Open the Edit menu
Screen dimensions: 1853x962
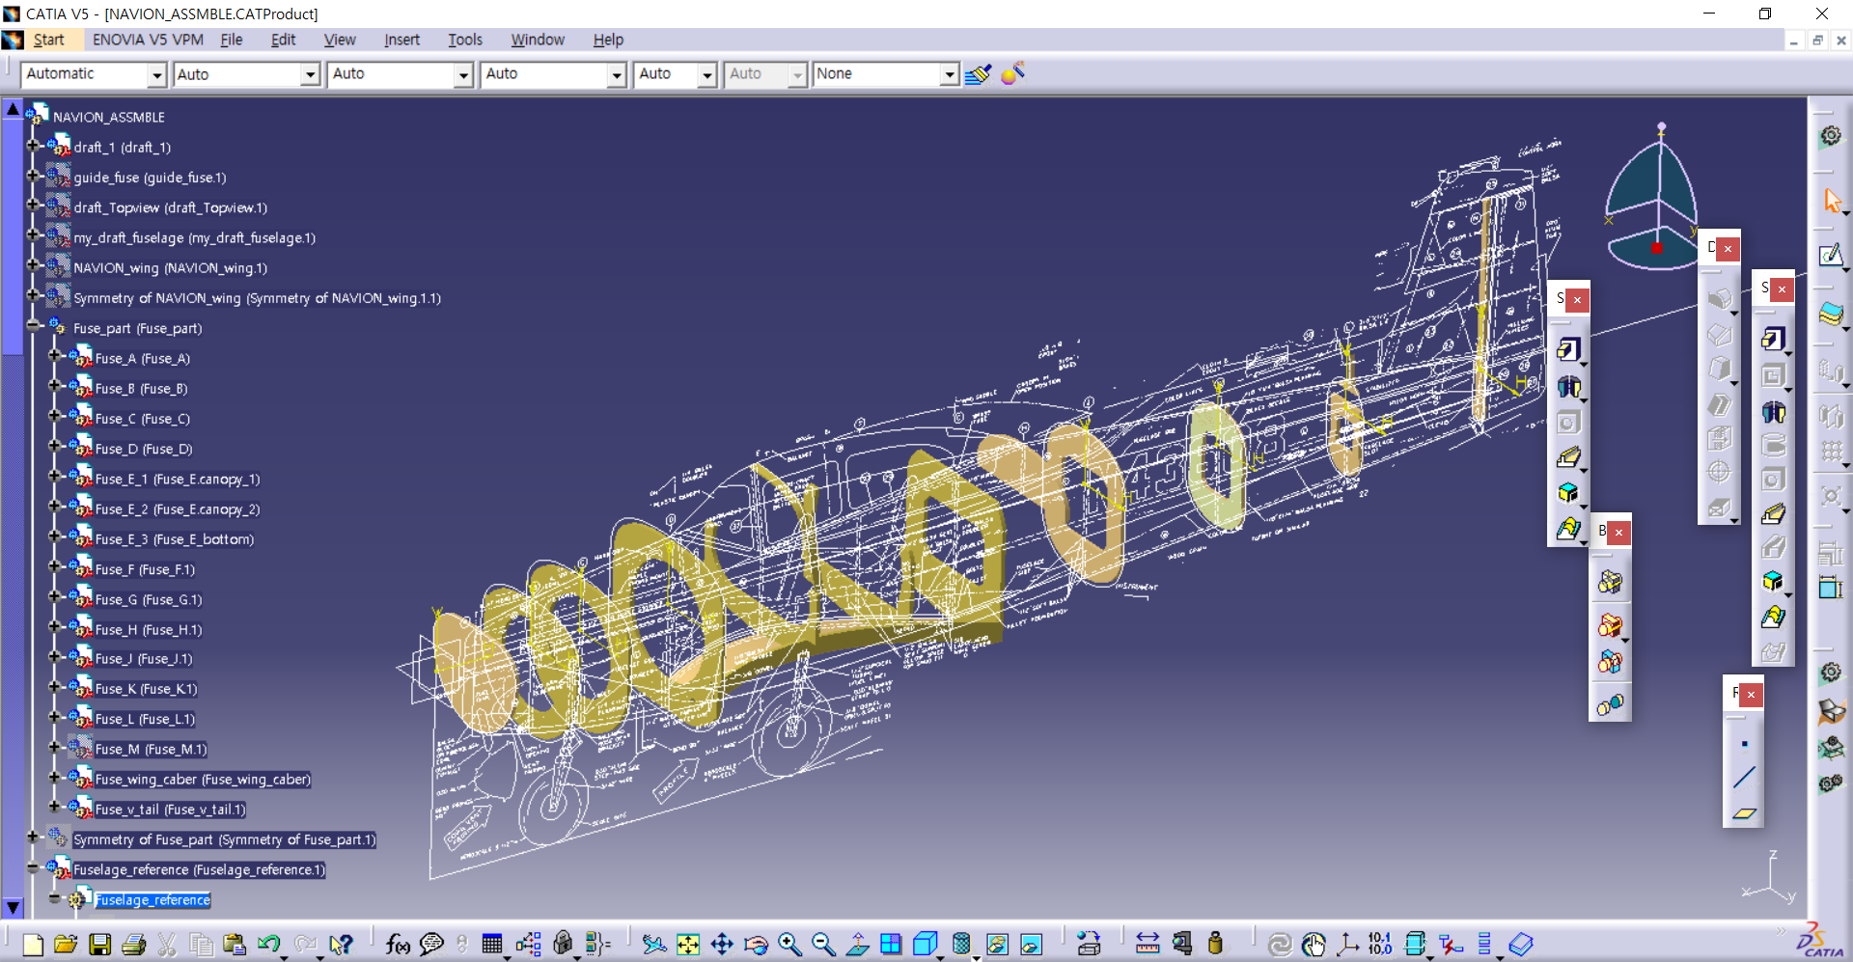tap(283, 40)
